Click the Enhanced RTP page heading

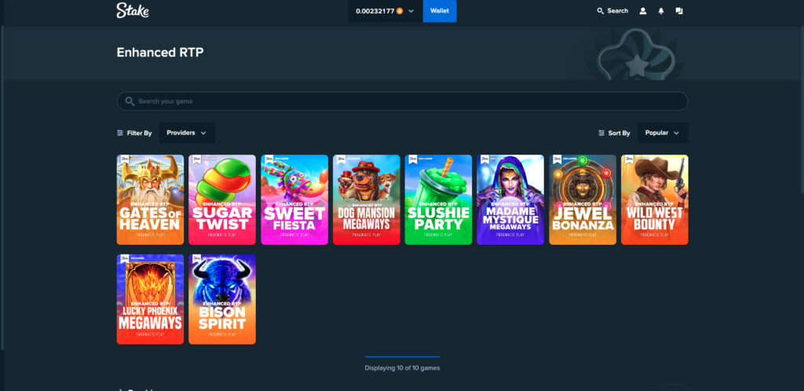160,53
